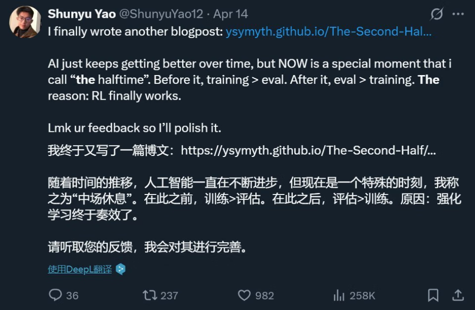Viewport: 475px width, 310px height.
Task: Click the 使用DeepL翻译 link
Action: 80,269
